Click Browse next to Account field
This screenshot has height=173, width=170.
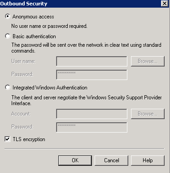148,114
